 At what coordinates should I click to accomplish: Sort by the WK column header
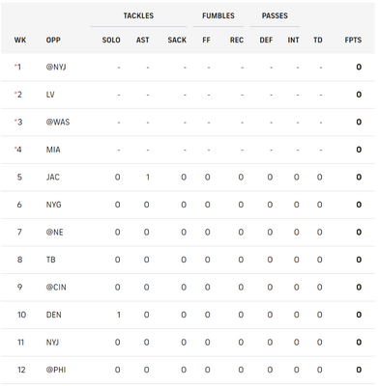tap(20, 41)
